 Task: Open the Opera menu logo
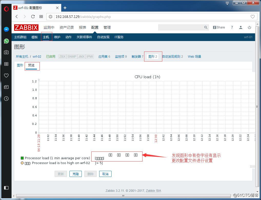(6, 9)
